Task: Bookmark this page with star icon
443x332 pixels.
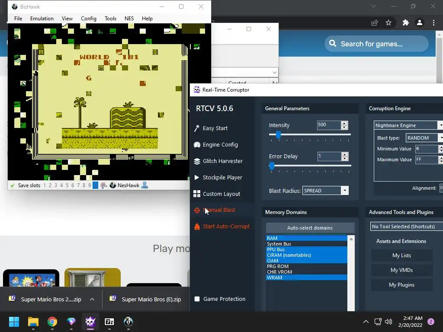Action: (x=388, y=22)
